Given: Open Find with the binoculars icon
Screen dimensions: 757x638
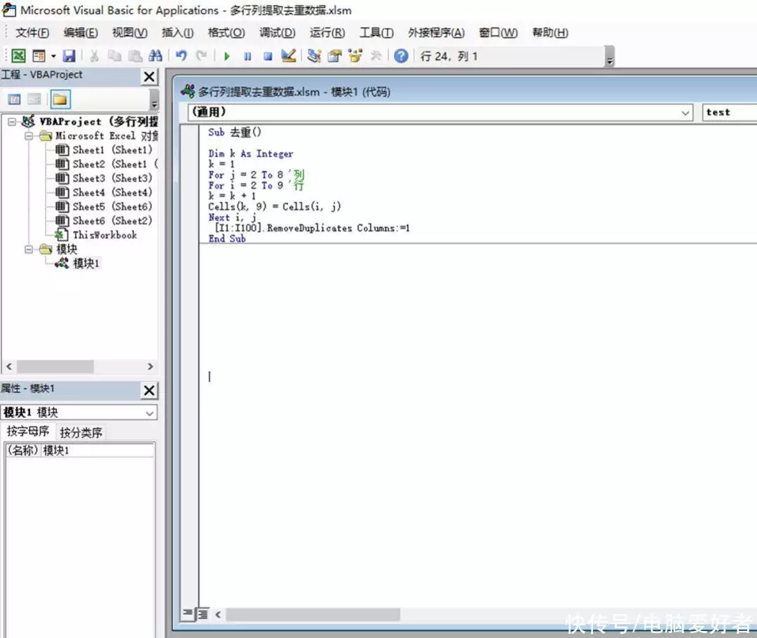Looking at the screenshot, I should click(x=155, y=56).
